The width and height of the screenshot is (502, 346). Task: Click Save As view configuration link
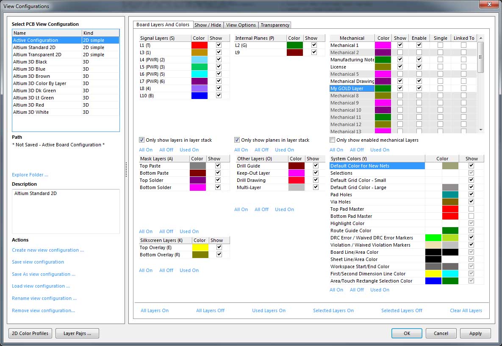(x=44, y=274)
